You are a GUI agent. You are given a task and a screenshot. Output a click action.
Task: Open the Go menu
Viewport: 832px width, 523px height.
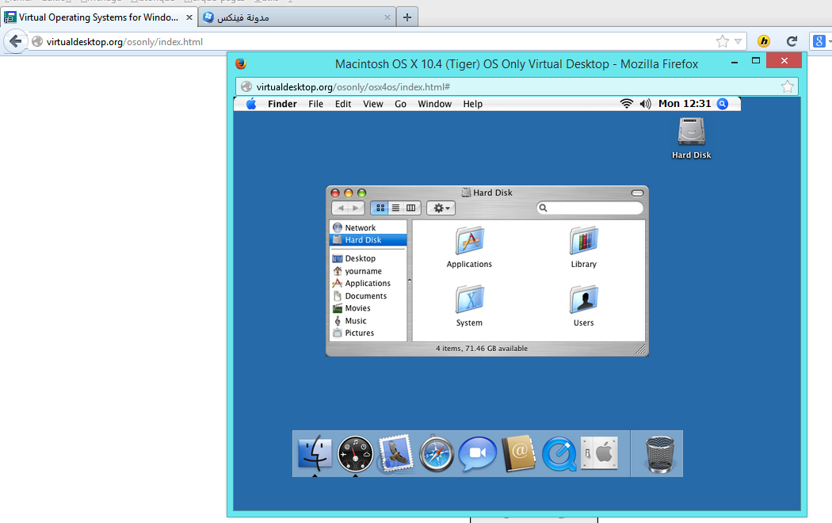(x=401, y=104)
